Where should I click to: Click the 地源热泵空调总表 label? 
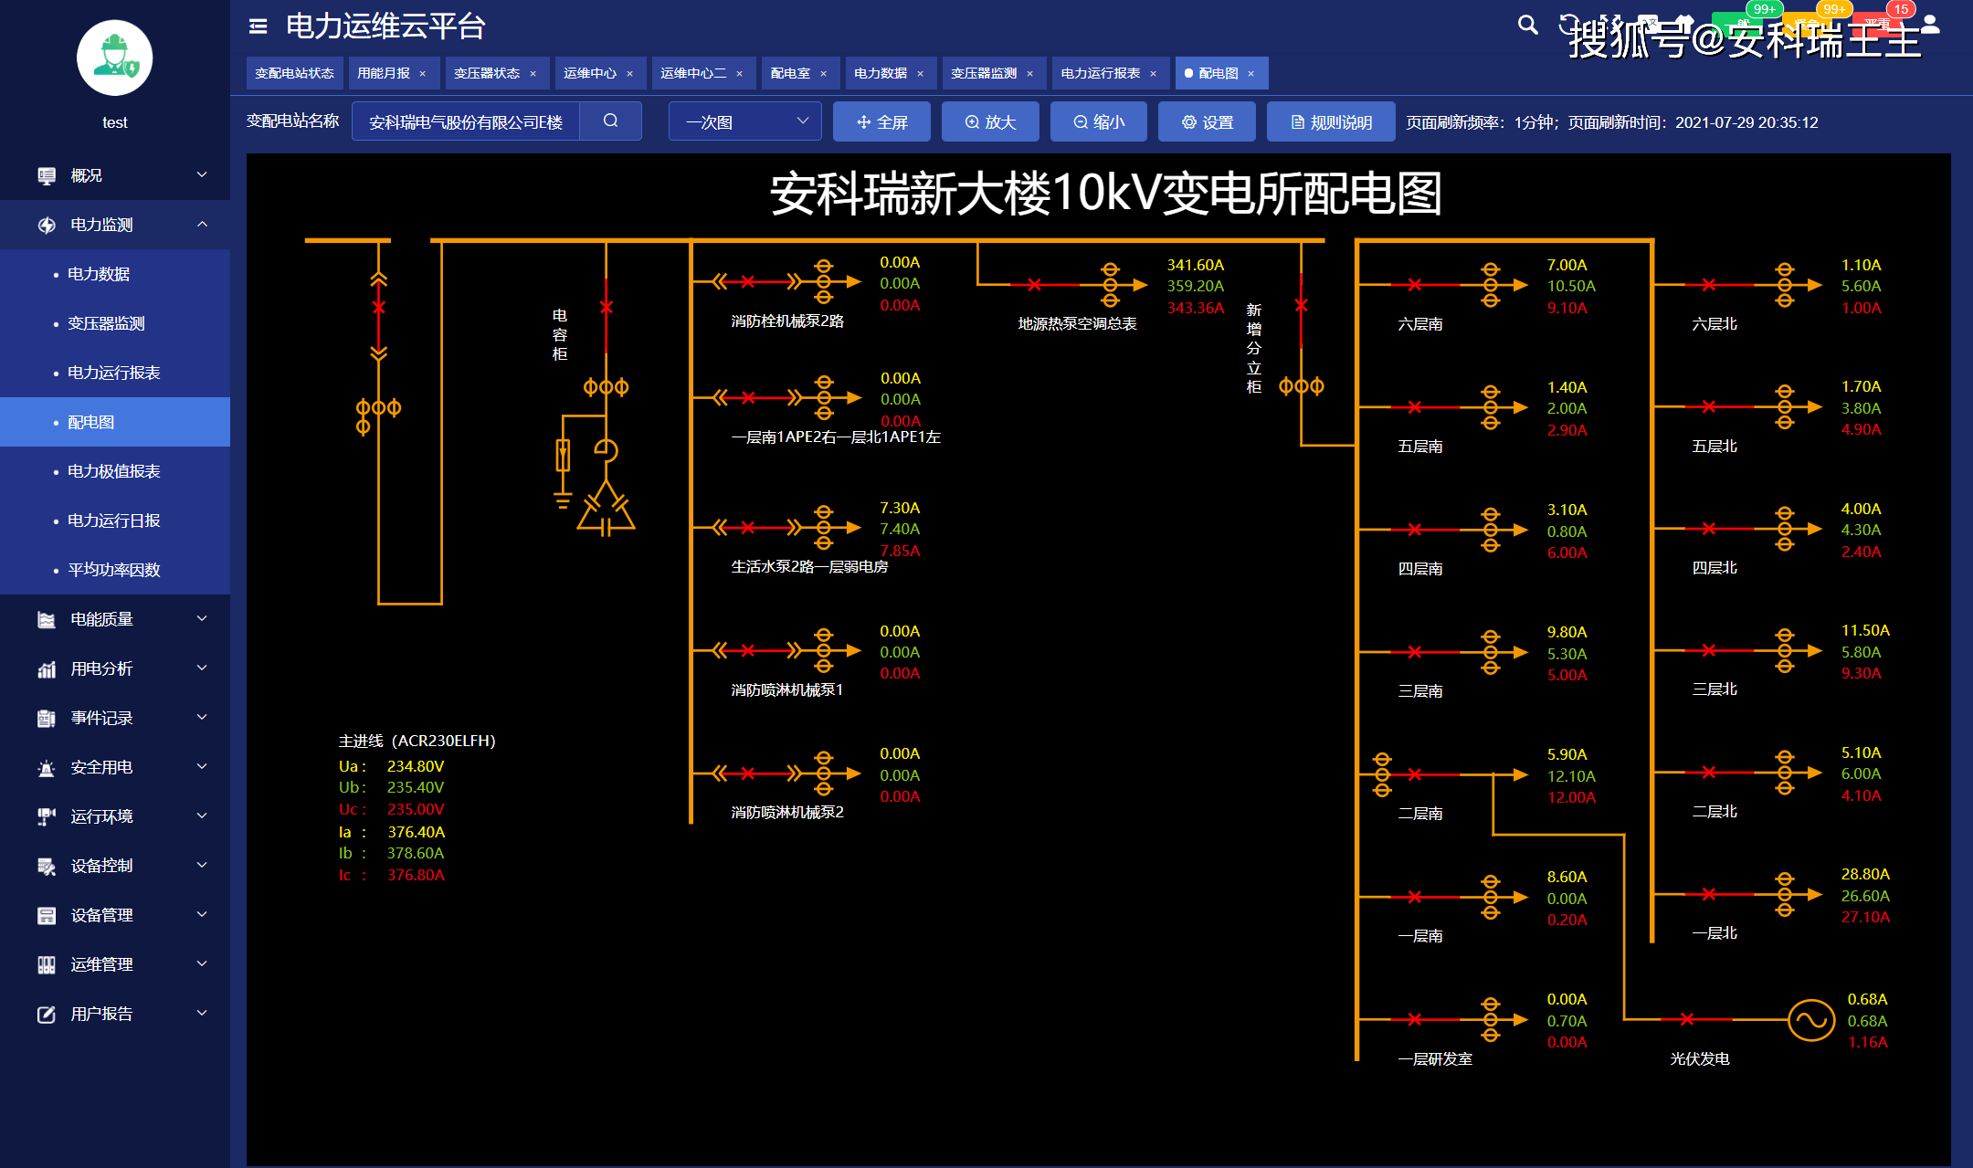pos(1077,323)
